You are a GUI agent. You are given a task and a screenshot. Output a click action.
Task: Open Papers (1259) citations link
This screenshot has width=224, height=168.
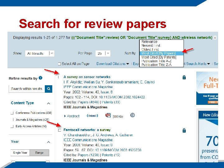coord(88,155)
